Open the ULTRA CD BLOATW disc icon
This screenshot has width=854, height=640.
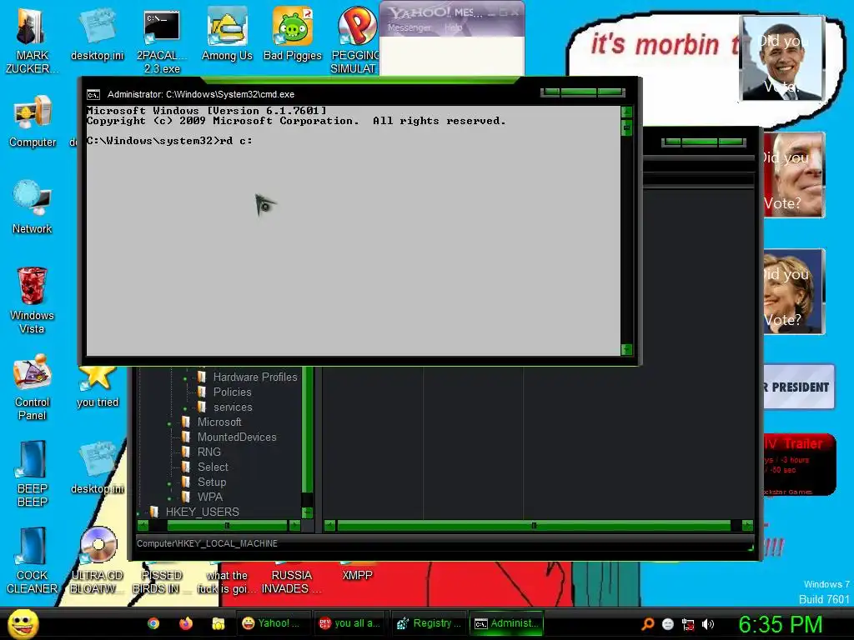[x=98, y=561]
